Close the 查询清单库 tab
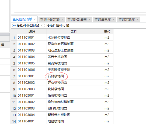This screenshot has width=146, height=124. 113,20
